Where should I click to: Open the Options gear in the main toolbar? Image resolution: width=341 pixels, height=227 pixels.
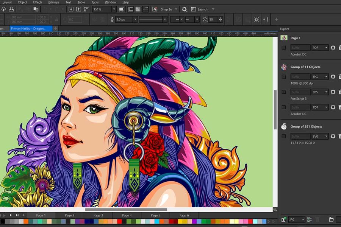(184, 9)
